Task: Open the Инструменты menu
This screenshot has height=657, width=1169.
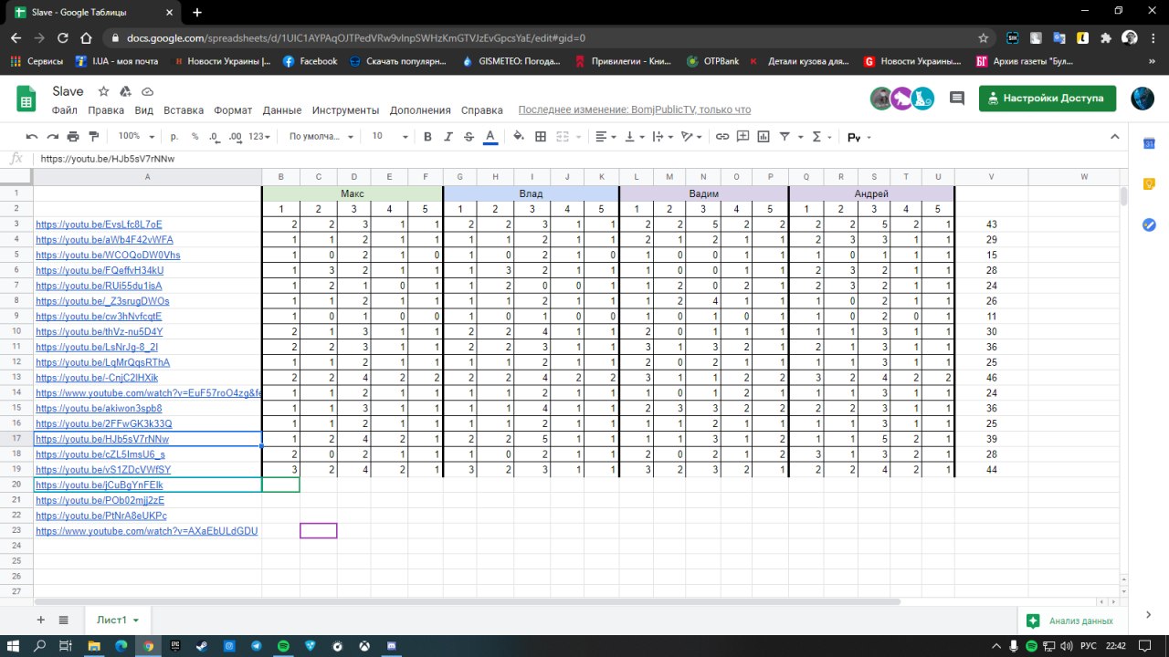Action: pos(345,110)
